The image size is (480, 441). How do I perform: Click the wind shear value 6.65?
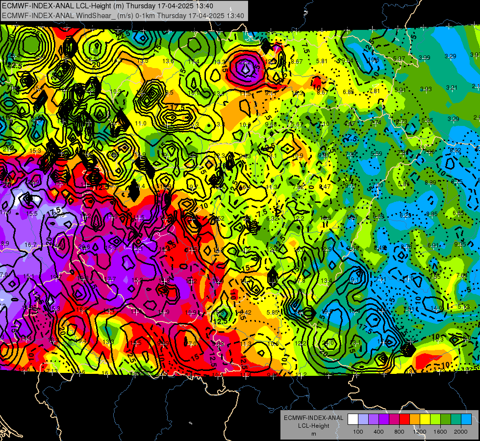click(458, 213)
